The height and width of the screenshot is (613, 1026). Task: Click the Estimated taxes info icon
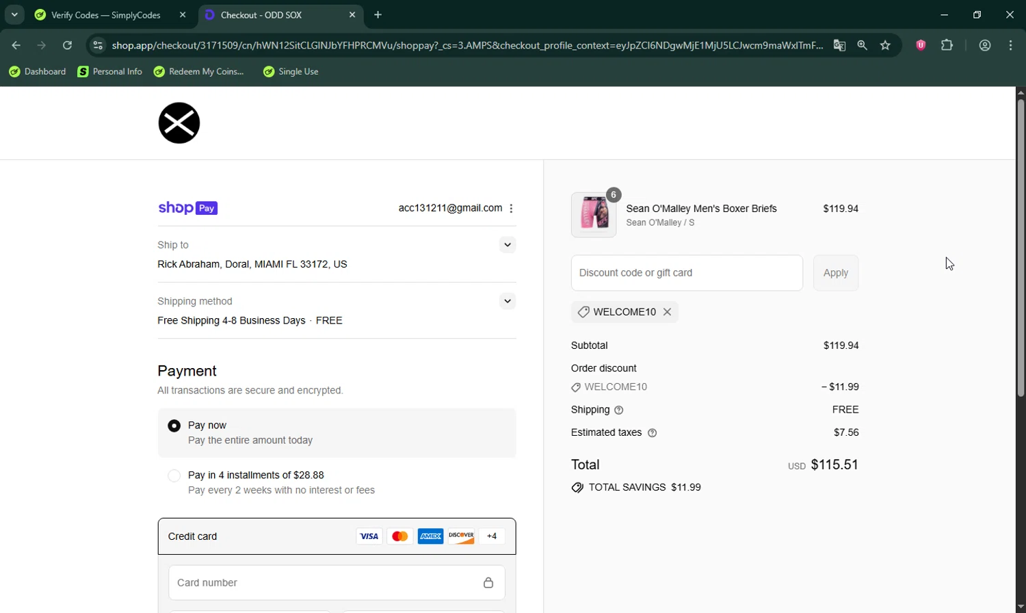tap(652, 433)
